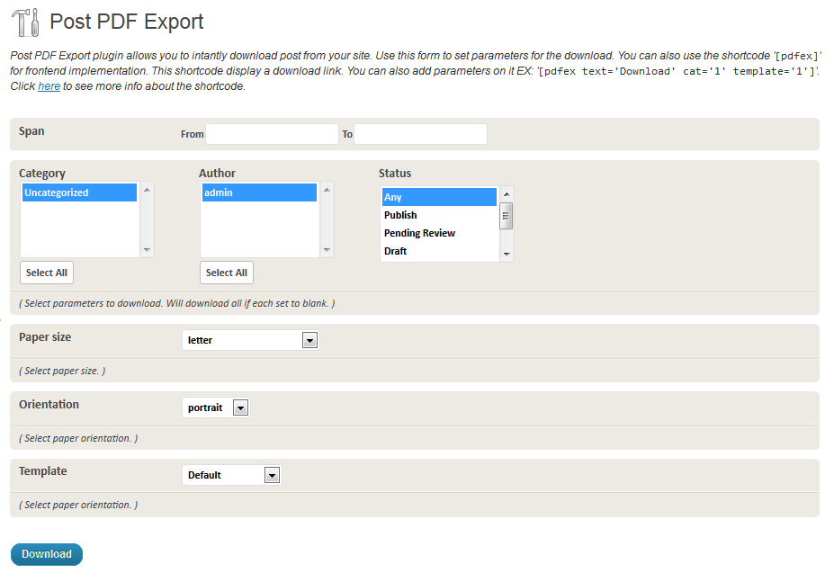Click the Status list scroll up arrow

[507, 194]
